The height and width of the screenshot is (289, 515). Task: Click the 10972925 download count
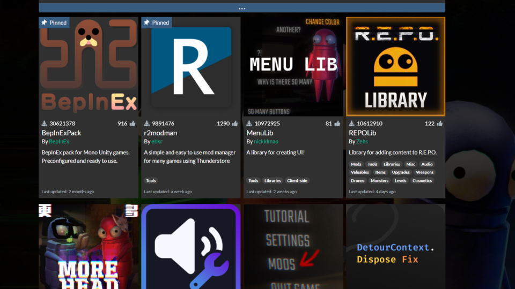click(x=267, y=124)
